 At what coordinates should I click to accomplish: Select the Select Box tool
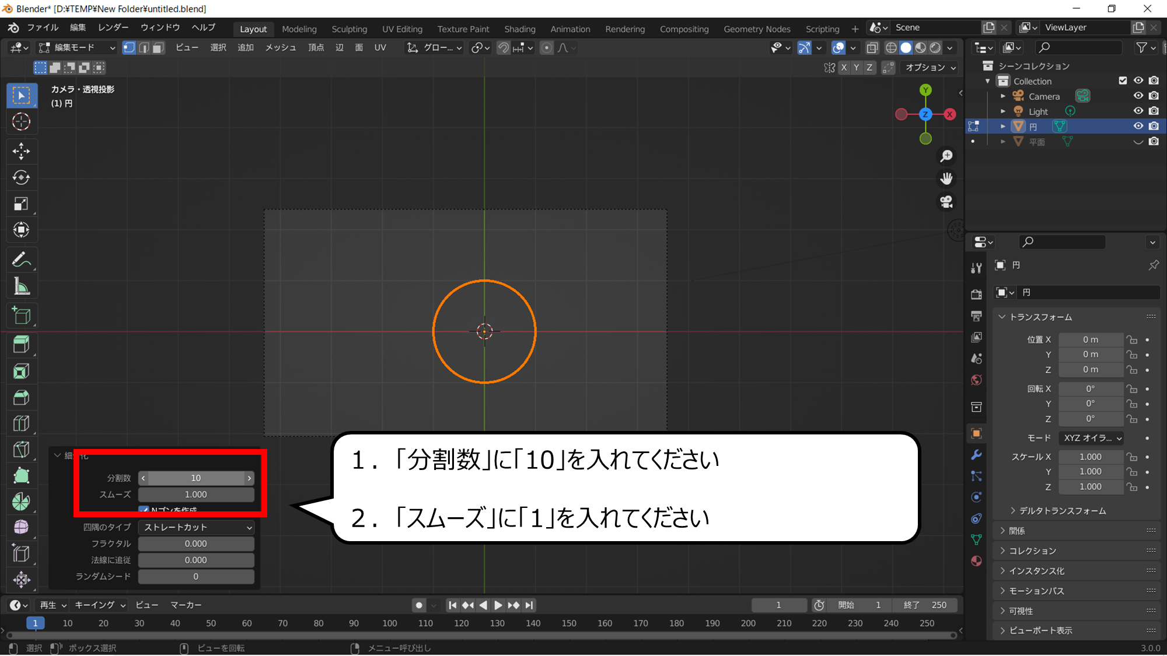click(x=22, y=96)
